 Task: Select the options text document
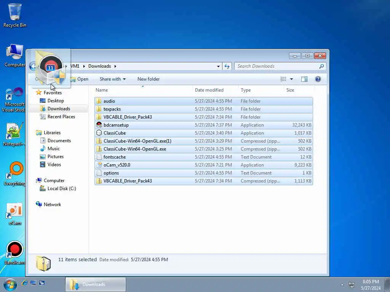click(203, 173)
